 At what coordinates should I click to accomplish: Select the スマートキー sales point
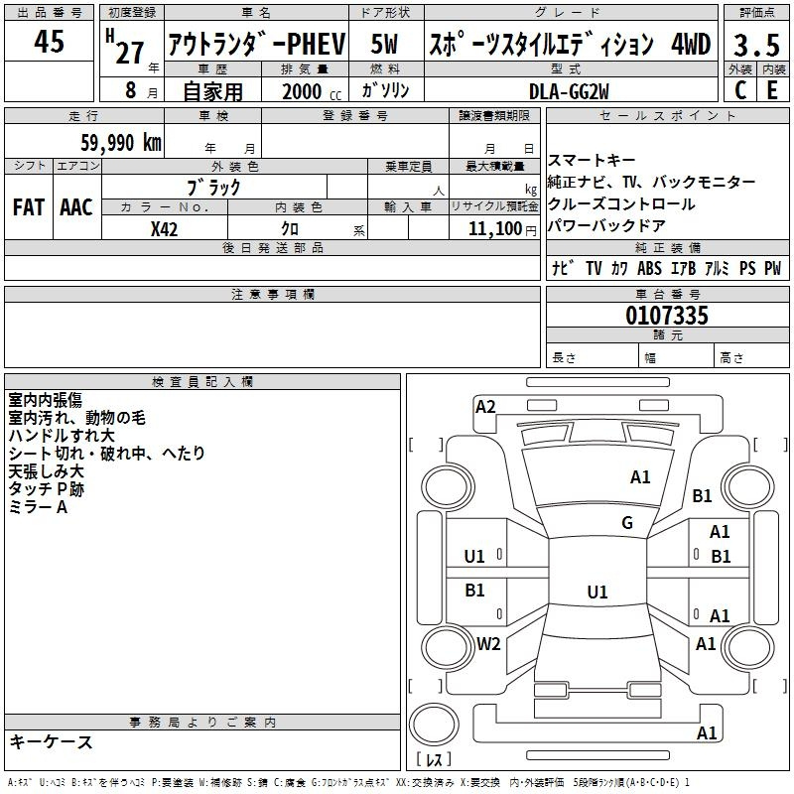tap(592, 160)
